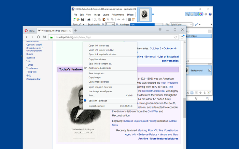Image resolution: width=239 pixels, height=149 pixels.
Task: Open Complete list languages link
Action: (33, 79)
